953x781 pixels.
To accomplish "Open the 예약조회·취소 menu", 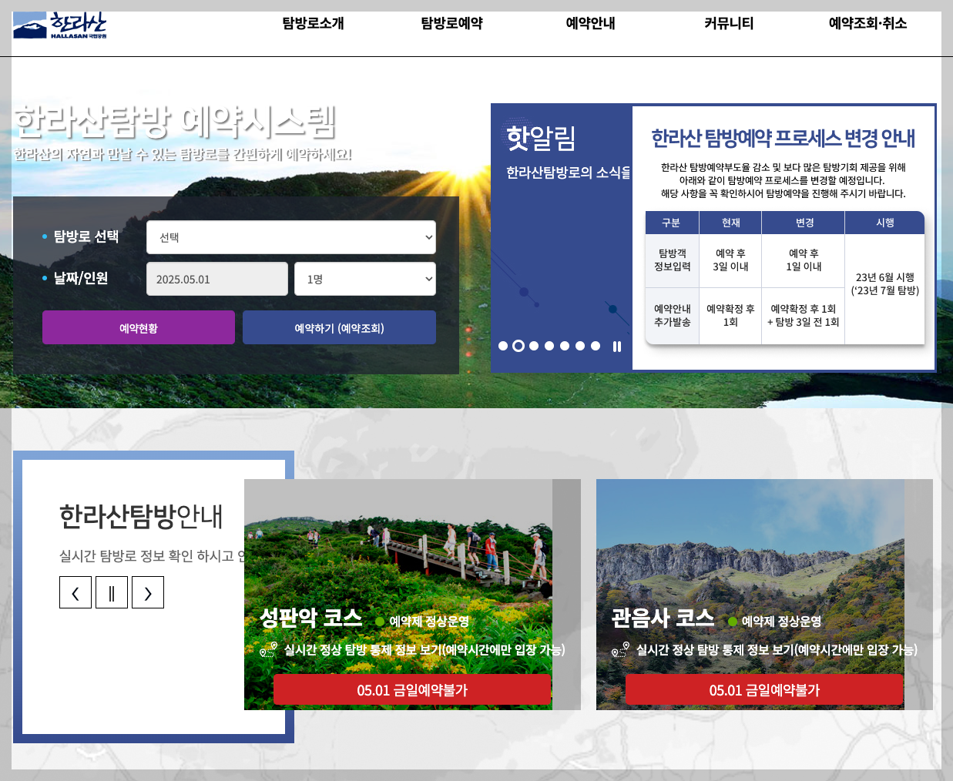I will (867, 24).
